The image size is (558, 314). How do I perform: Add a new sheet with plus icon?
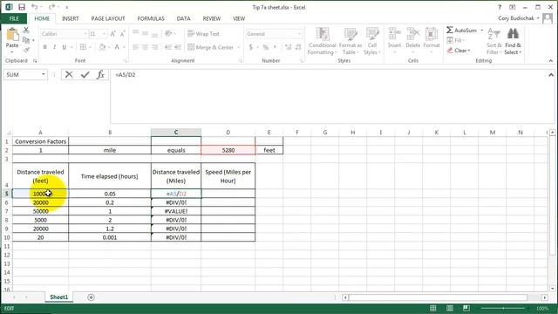[91, 297]
